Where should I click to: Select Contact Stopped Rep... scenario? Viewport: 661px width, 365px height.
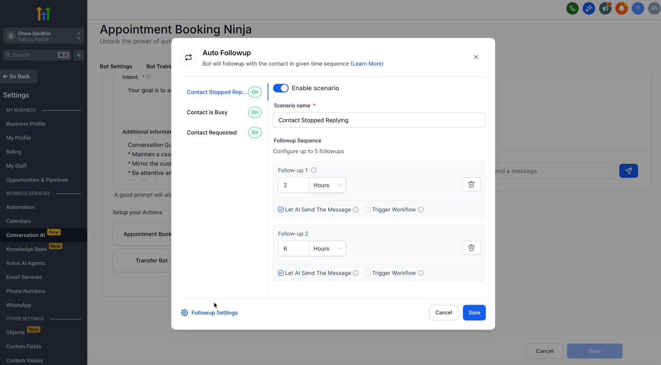coord(217,92)
